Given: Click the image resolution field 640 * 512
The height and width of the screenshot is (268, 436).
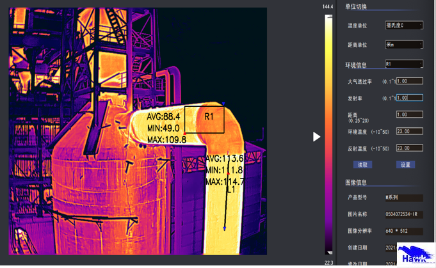Looking at the screenshot, I should 403,231.
